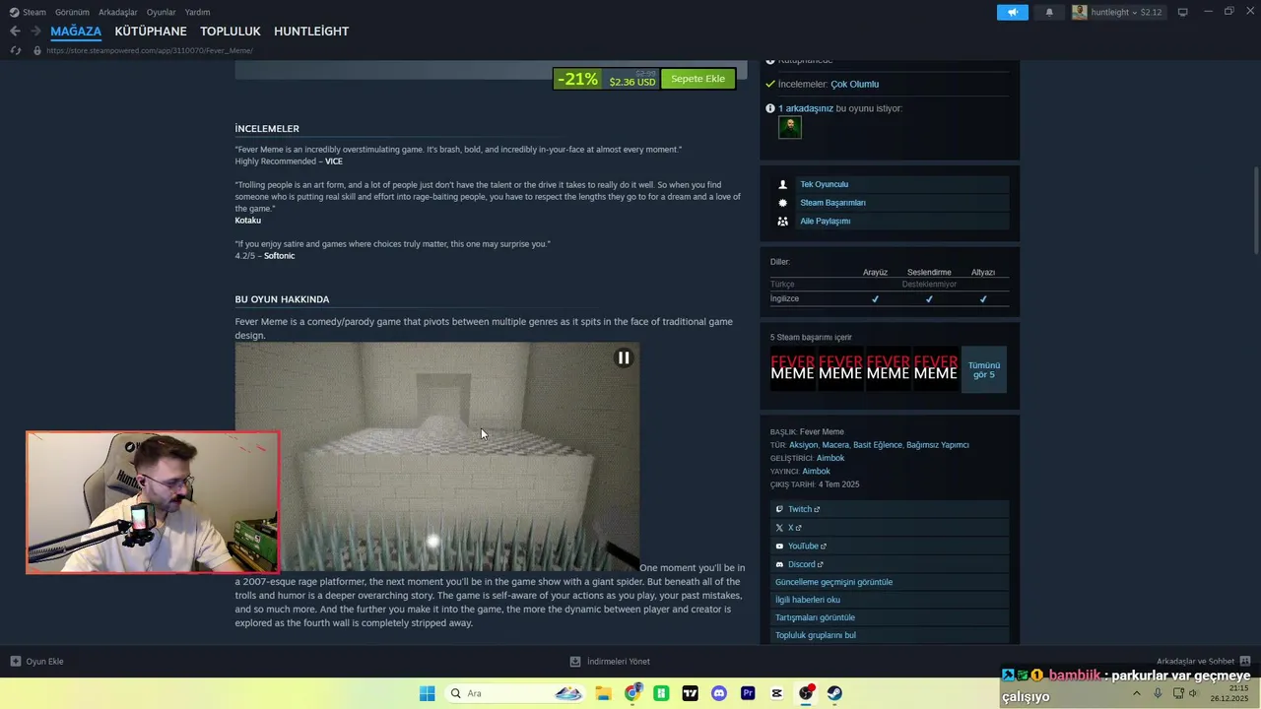Click the Steam page vertical scrollbar
This screenshot has height=709, width=1261.
point(1255,210)
